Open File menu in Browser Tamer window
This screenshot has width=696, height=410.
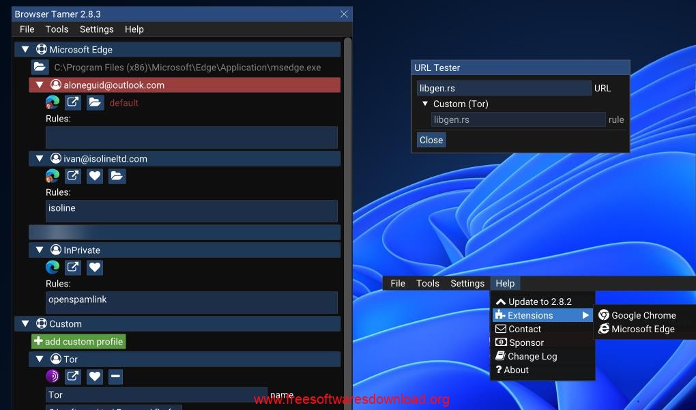pos(27,29)
